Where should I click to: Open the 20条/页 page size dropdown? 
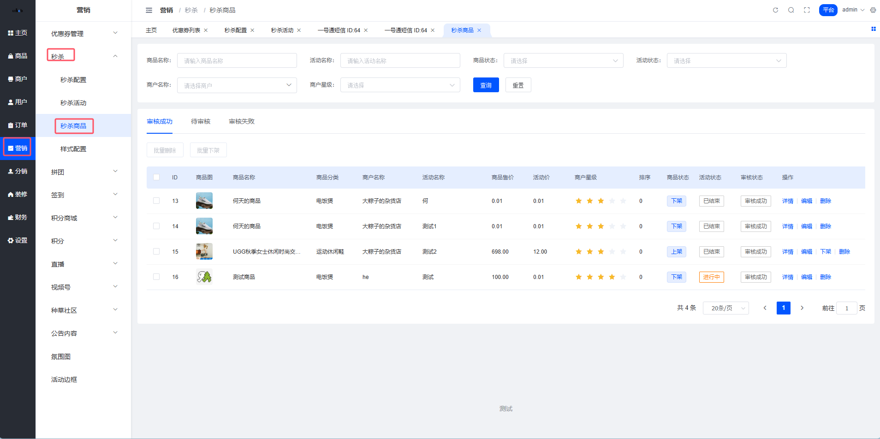725,308
